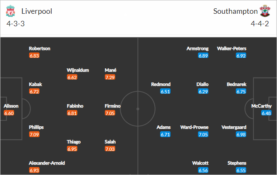This screenshot has width=277, height=175.
Task: Click the Liverpool club crest icon
Action: coord(10,11)
